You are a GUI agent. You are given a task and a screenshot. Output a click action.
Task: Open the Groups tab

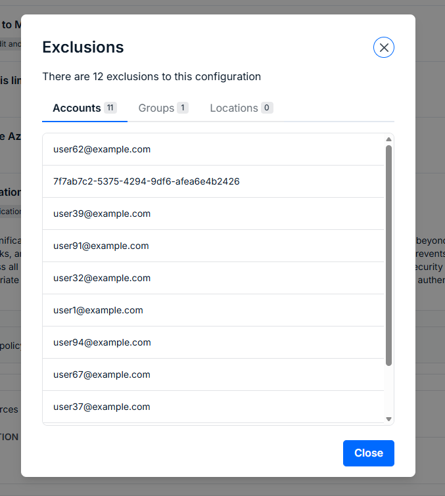(x=163, y=108)
